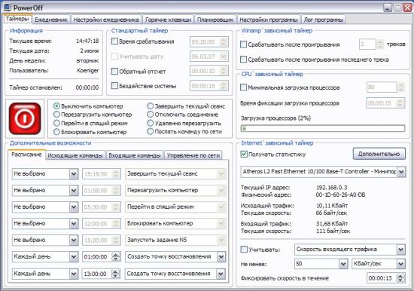Viewport: 414px width, 291px height.
Task: Select Удаленно перезагрузить radio option
Action: tap(151, 123)
